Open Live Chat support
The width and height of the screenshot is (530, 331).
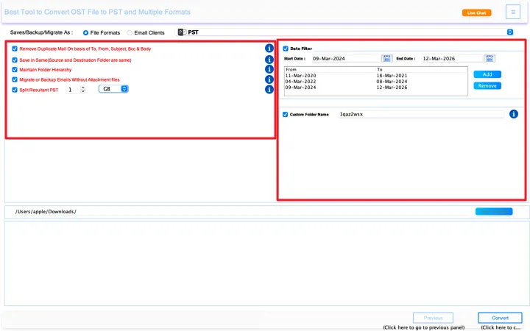pos(476,13)
